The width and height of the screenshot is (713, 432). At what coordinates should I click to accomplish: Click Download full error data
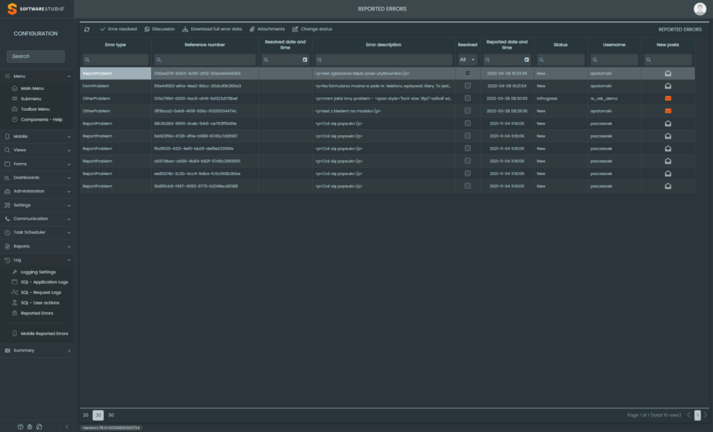coord(212,29)
